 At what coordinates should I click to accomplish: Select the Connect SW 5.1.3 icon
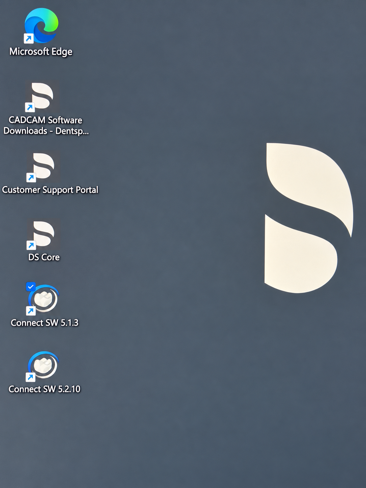point(43,299)
